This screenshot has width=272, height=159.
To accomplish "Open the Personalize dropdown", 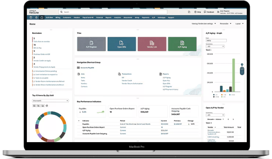I will tap(225, 24).
